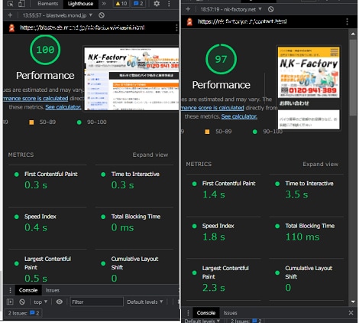
Task: Click First Contentful Paint 0.3 s metric
Action: [x=47, y=180]
